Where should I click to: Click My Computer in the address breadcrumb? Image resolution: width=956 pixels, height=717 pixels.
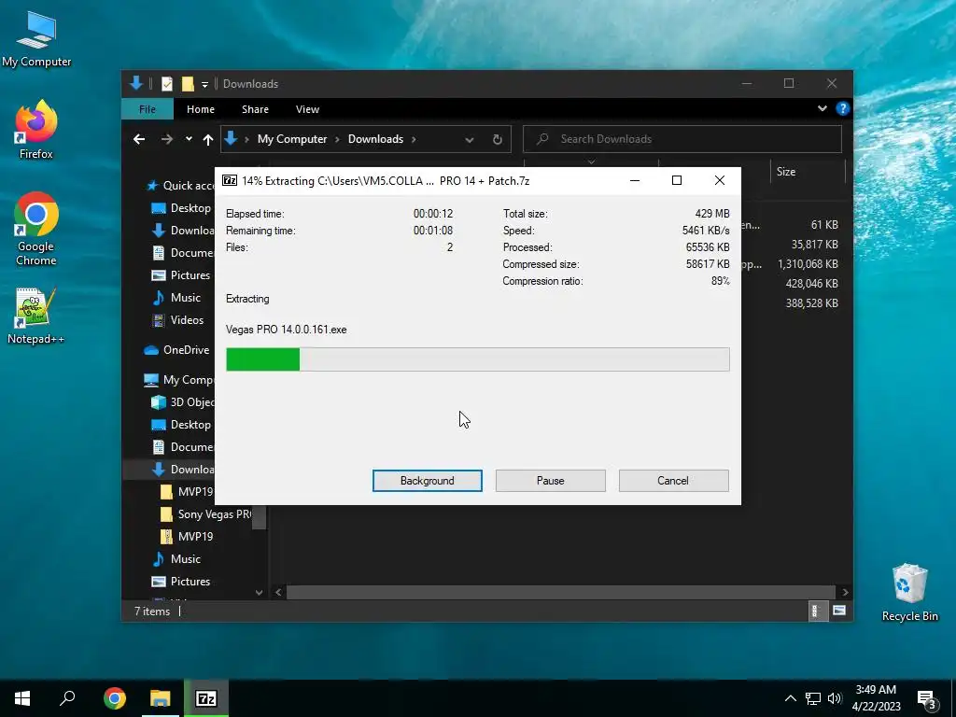coord(292,139)
